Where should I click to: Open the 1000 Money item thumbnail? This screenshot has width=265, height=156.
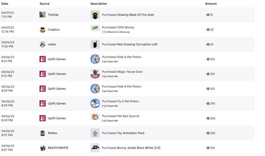95,28
